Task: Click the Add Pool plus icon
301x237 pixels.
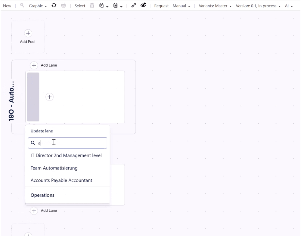Action: (x=28, y=33)
